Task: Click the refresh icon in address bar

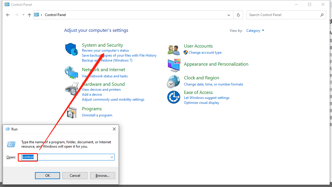Action: click(238, 15)
